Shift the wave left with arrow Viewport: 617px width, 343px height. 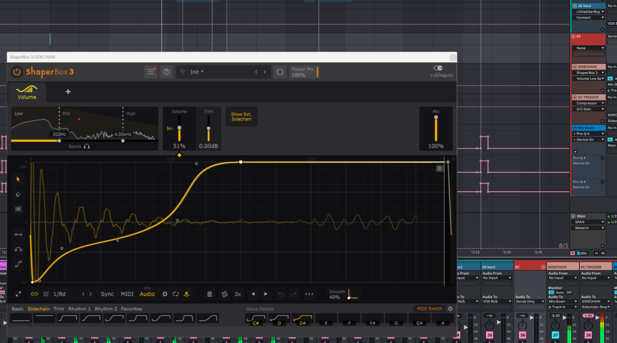click(x=252, y=294)
